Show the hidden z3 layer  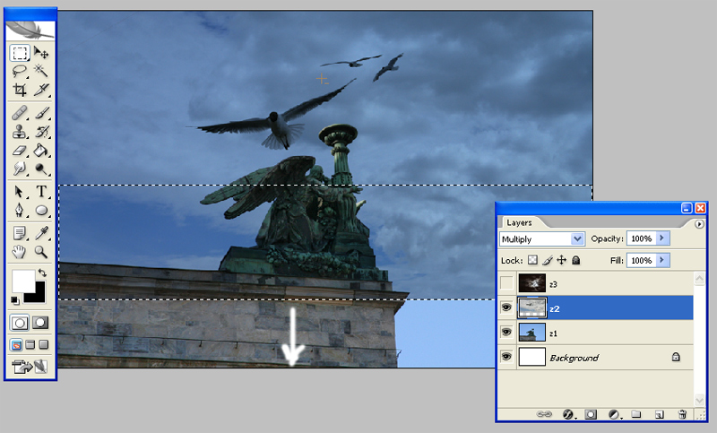(506, 283)
